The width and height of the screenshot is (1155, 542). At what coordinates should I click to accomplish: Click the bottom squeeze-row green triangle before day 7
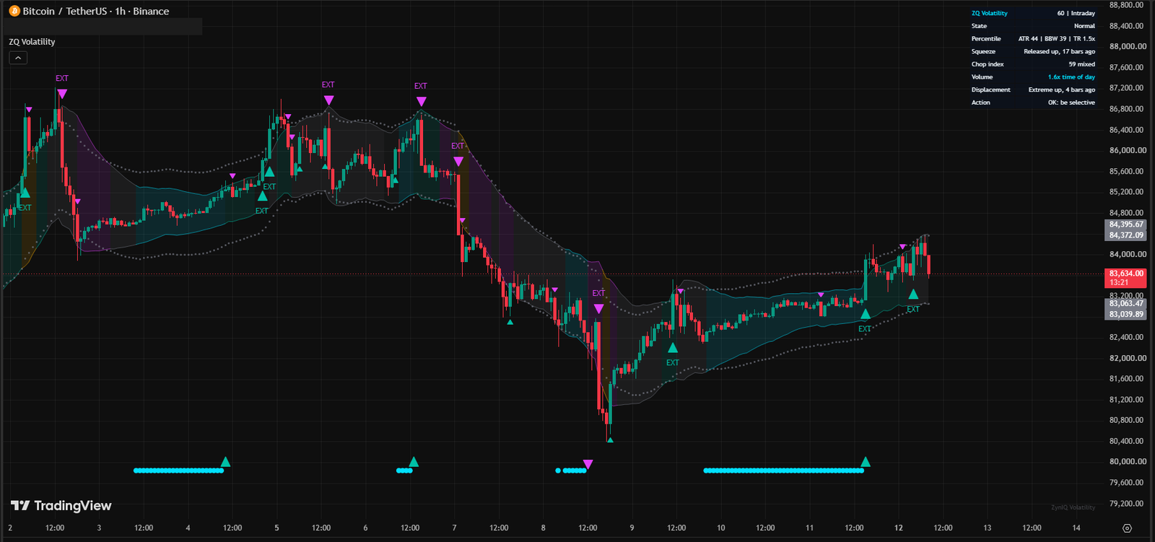[x=414, y=462]
